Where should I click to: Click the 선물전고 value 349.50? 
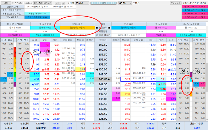[x=9, y=128]
